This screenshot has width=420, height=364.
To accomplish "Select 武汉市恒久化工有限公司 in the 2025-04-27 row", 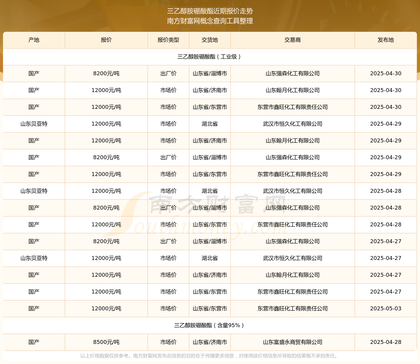I will (x=292, y=258).
